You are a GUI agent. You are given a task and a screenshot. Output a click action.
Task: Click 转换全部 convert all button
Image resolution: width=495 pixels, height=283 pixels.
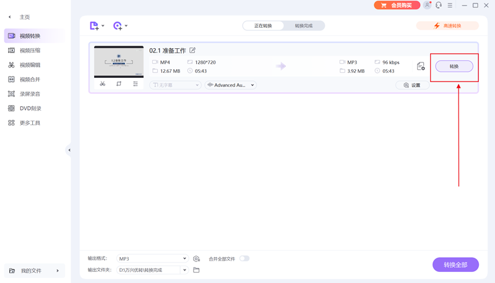(455, 264)
